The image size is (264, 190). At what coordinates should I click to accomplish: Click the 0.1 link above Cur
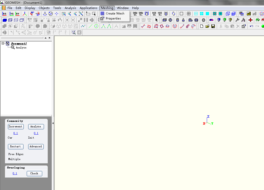(x=15, y=133)
